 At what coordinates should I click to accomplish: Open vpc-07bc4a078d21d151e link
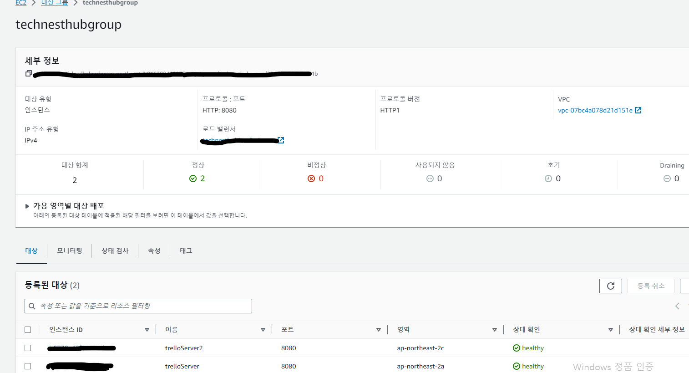[595, 110]
